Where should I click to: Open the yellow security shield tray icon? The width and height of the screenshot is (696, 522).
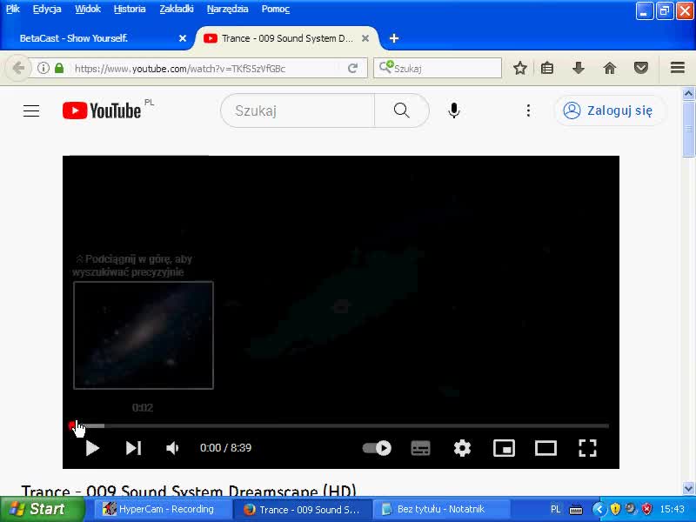[615, 509]
